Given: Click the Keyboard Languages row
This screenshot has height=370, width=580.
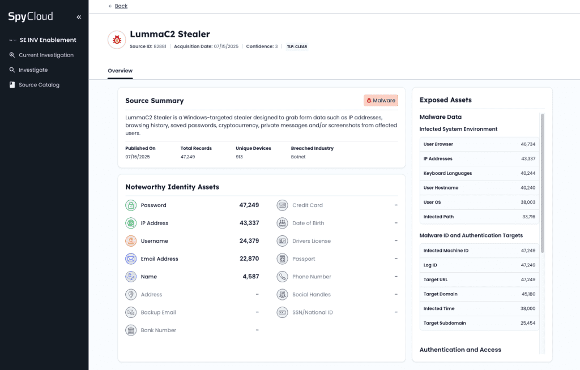Looking at the screenshot, I should point(479,173).
